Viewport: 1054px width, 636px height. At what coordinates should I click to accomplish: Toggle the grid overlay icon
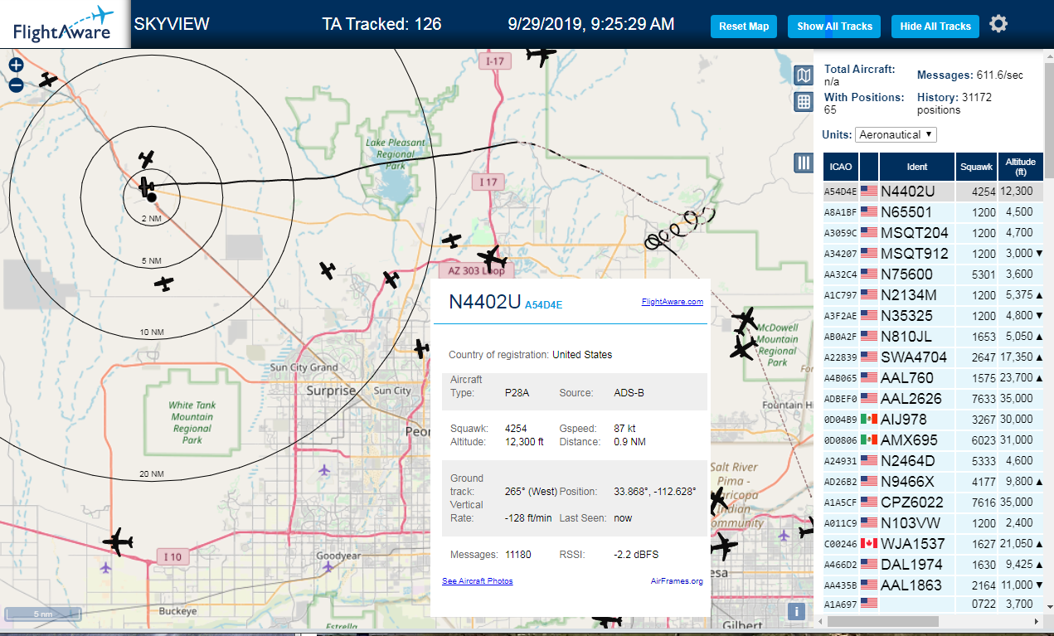[x=803, y=102]
